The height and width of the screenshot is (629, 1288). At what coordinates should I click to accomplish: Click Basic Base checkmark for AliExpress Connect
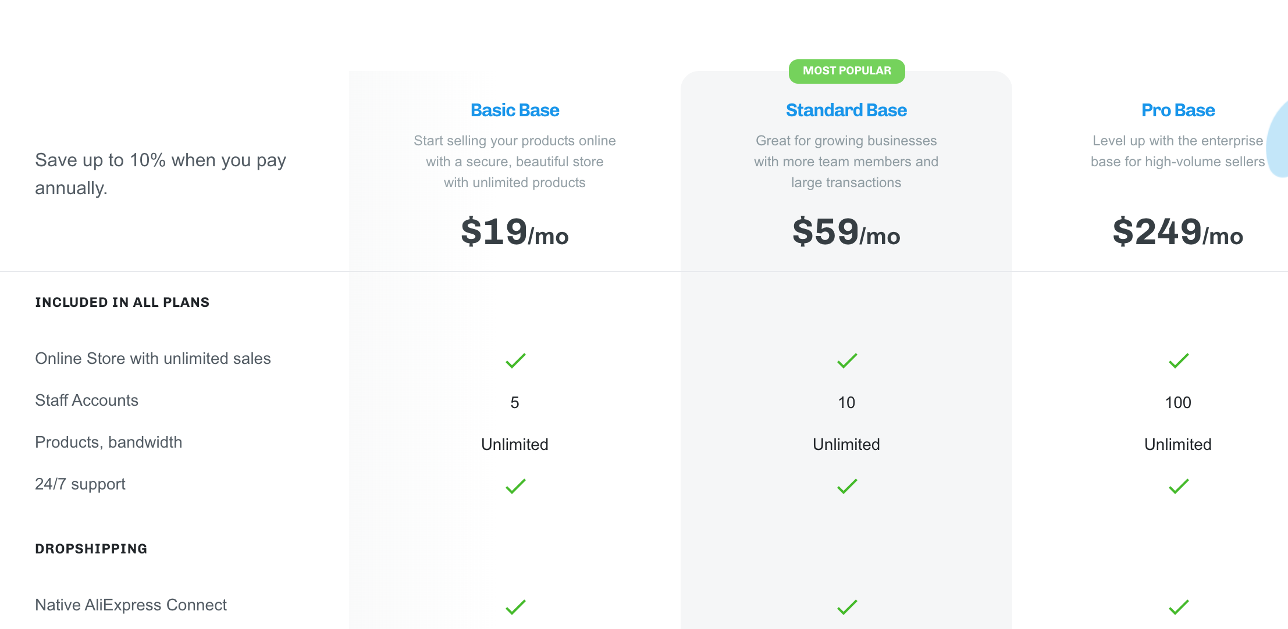tap(515, 607)
